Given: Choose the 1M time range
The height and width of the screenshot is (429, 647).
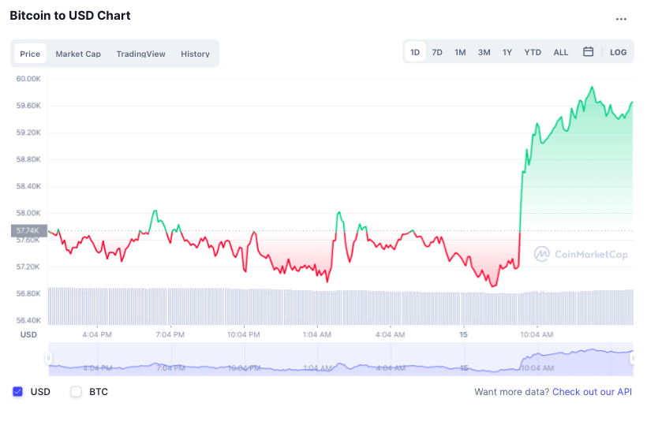Looking at the screenshot, I should click(x=460, y=52).
